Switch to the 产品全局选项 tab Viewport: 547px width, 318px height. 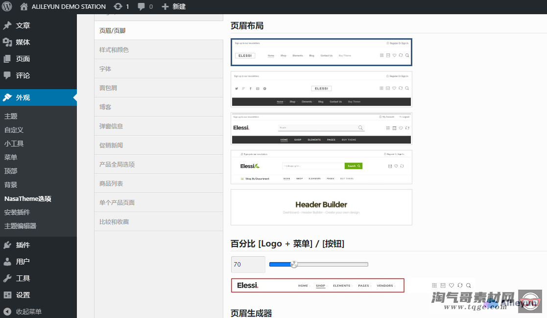pos(117,165)
